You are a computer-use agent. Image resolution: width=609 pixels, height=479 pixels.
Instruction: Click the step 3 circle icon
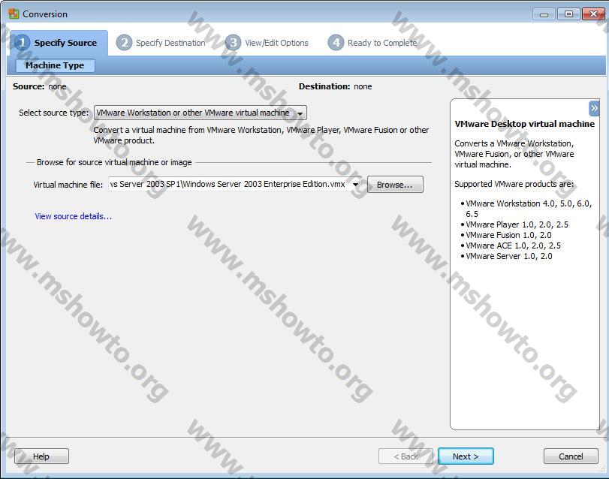(x=233, y=42)
